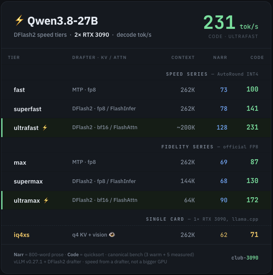Screen dimensions: 273x275
Task: Click the club-3090 footer label
Action: click(245, 257)
